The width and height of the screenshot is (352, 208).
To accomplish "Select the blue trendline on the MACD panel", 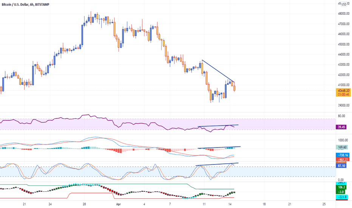I will tap(219, 147).
